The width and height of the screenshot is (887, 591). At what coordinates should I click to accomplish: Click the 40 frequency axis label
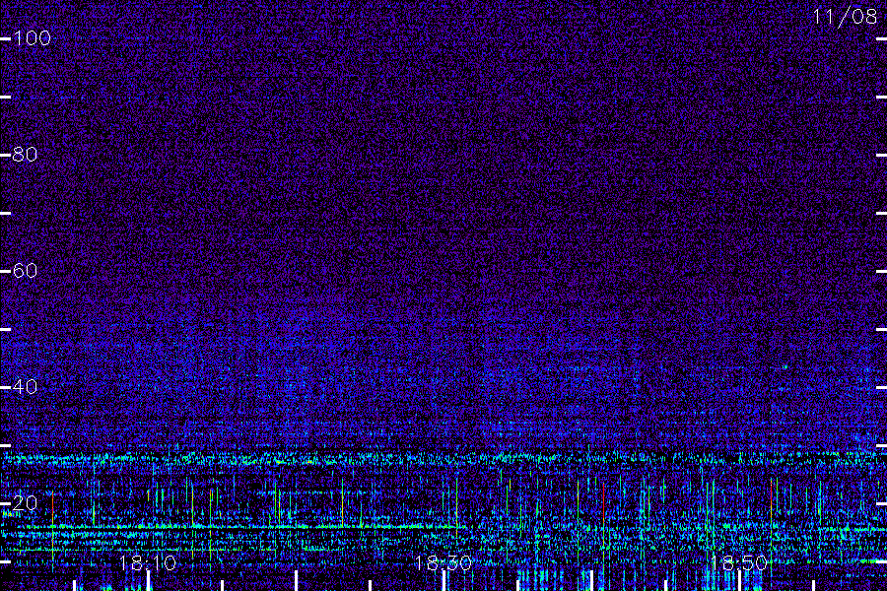(25, 387)
